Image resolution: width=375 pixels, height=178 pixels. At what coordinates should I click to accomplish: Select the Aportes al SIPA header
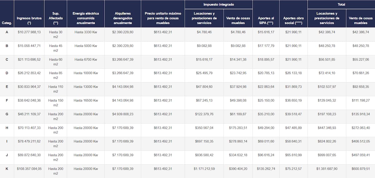coord(266,21)
